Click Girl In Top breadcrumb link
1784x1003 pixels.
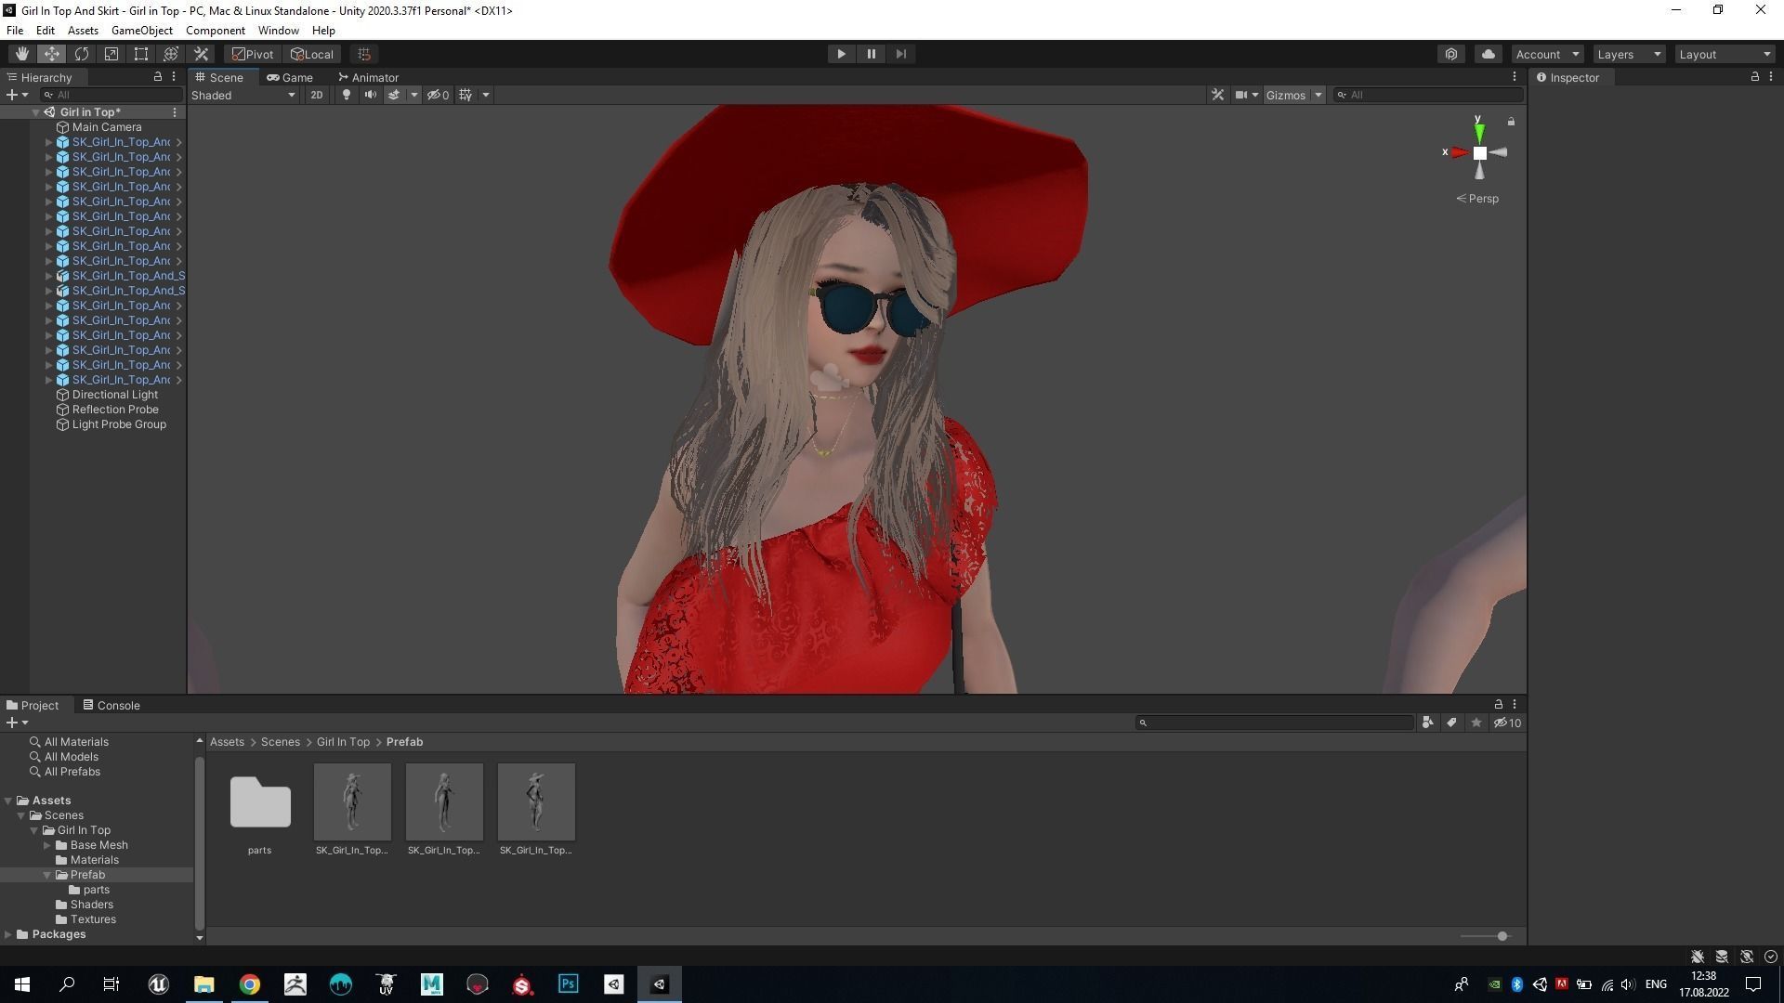343,742
